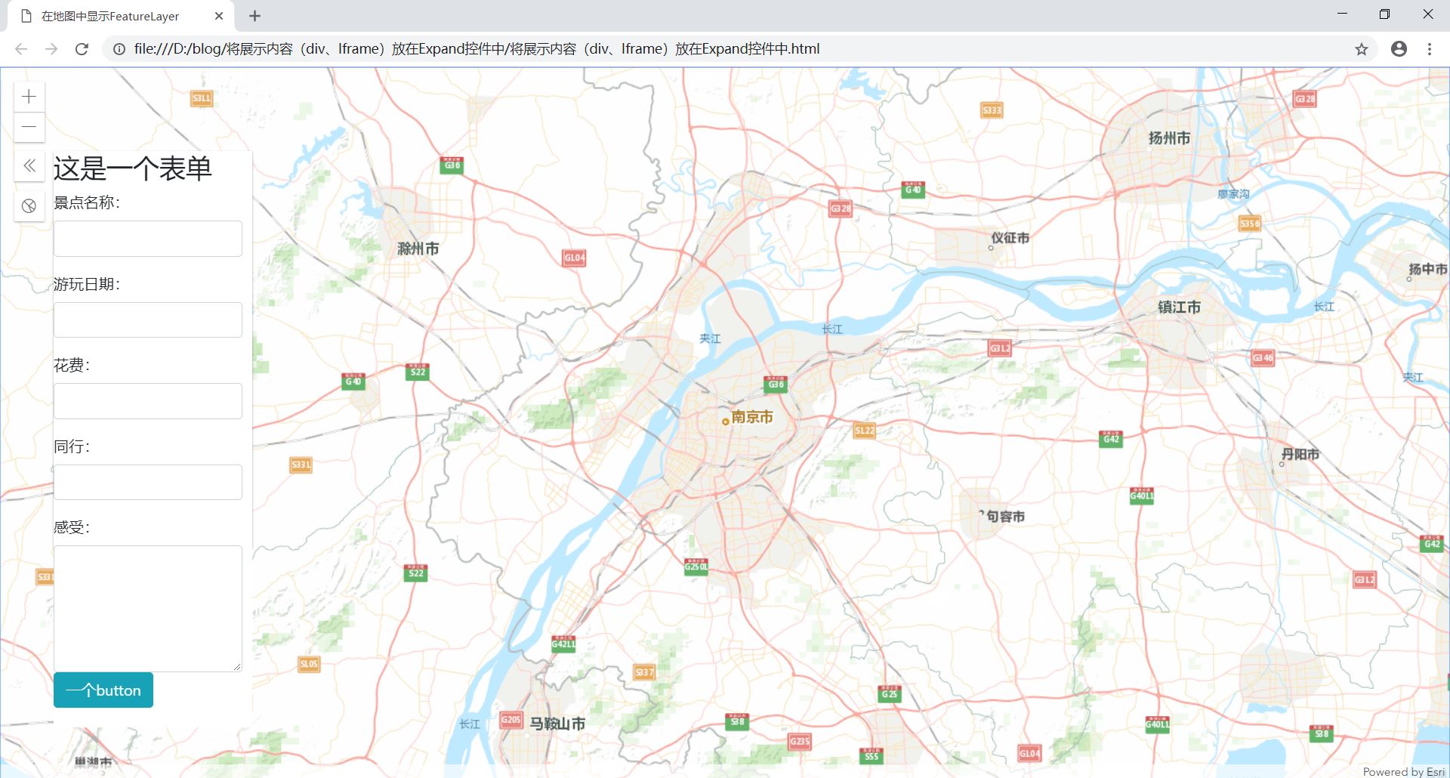Click the G235 road shield on map

(x=799, y=742)
